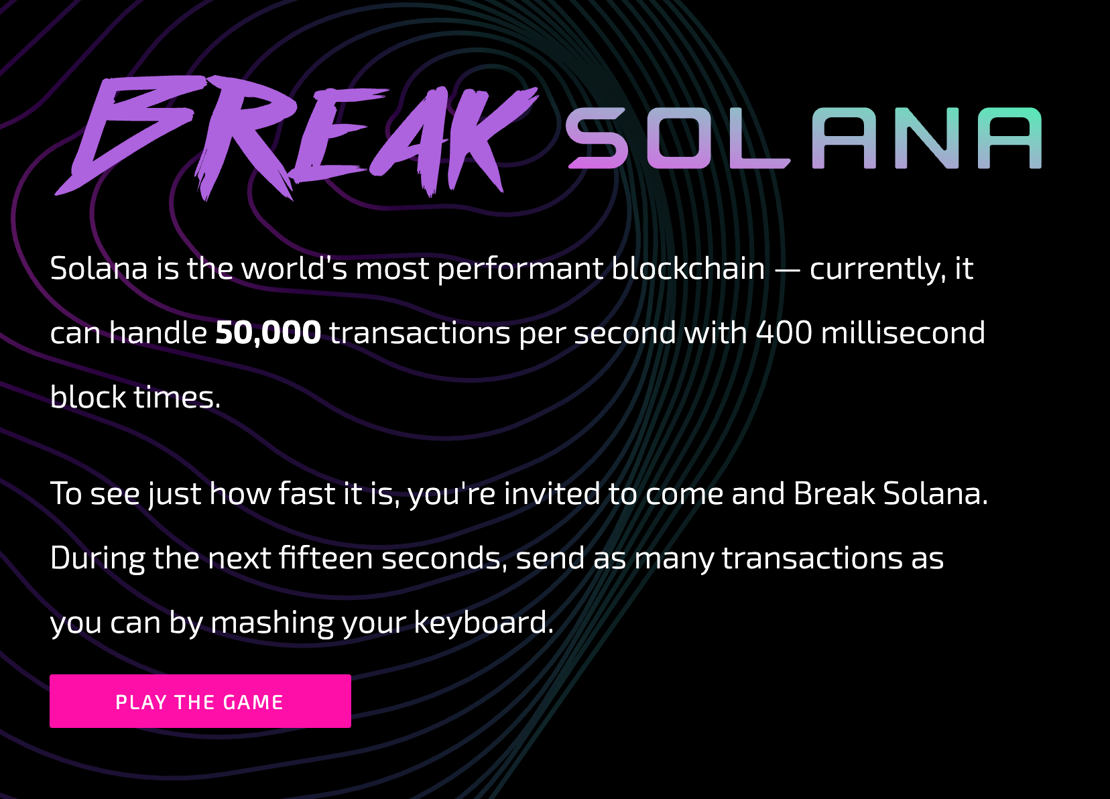
Task: Click the letter S in SOLANA wordmark
Action: pyautogui.click(x=597, y=138)
